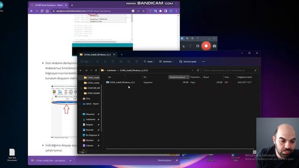299x168 pixels.
Task: Click the CH34x_Install zip download item
Action: tap(49, 161)
